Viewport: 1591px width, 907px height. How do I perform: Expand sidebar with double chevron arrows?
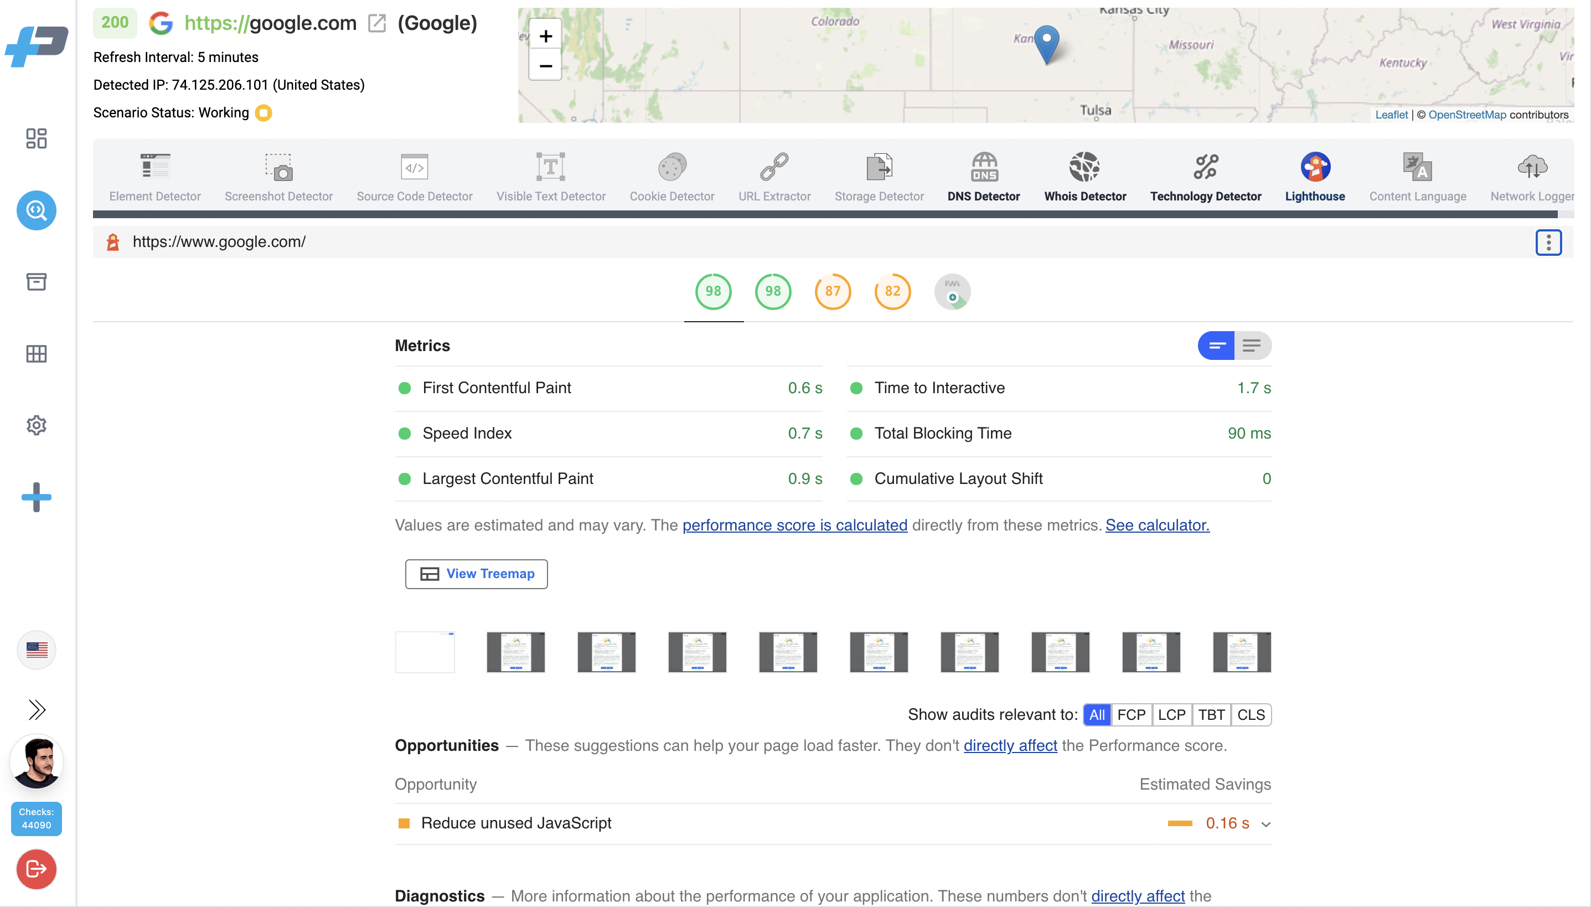[x=36, y=709]
